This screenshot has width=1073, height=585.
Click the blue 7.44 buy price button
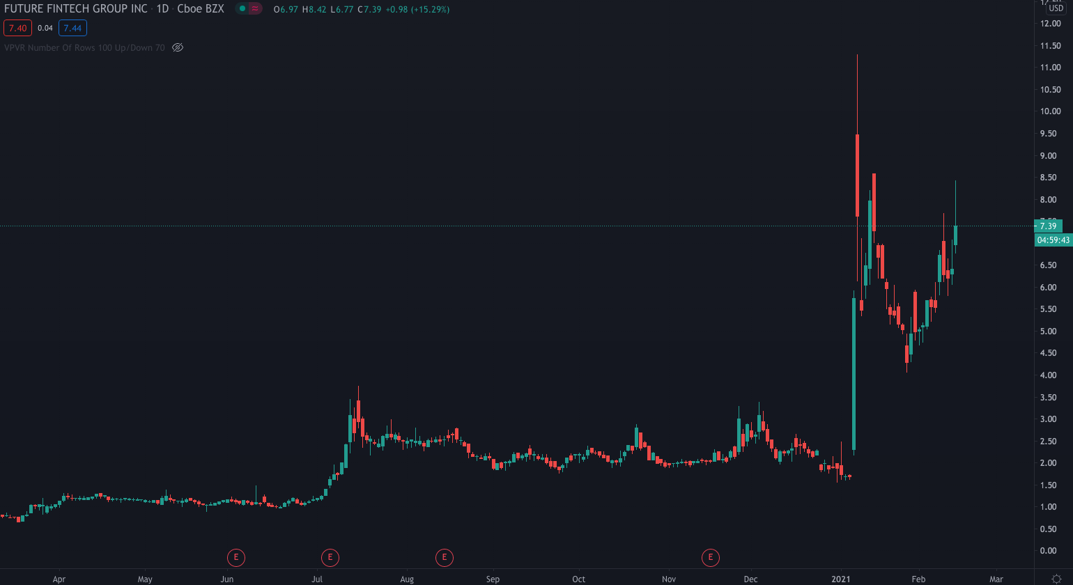pos(72,28)
